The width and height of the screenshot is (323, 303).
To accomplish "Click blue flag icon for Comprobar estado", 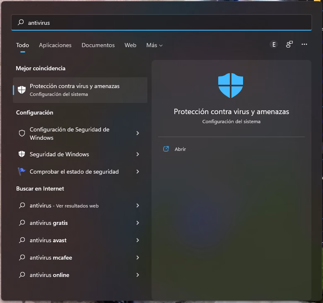I will coord(22,171).
